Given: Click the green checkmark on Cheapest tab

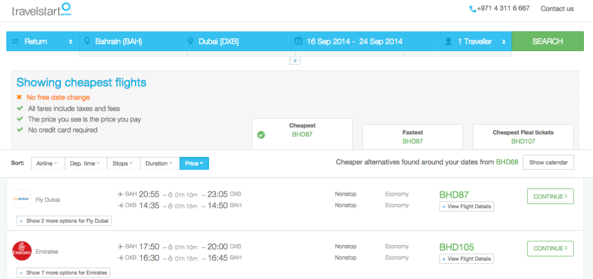Looking at the screenshot, I should [261, 134].
